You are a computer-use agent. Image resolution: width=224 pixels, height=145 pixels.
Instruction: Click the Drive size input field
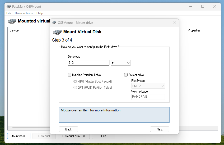tap(88, 63)
